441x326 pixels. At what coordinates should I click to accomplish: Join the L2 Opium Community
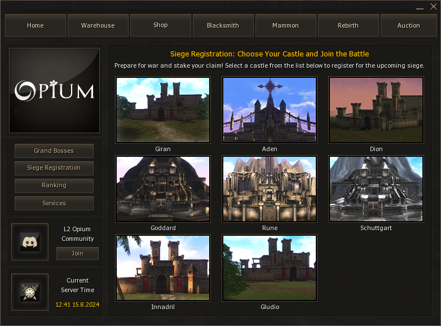tap(77, 253)
